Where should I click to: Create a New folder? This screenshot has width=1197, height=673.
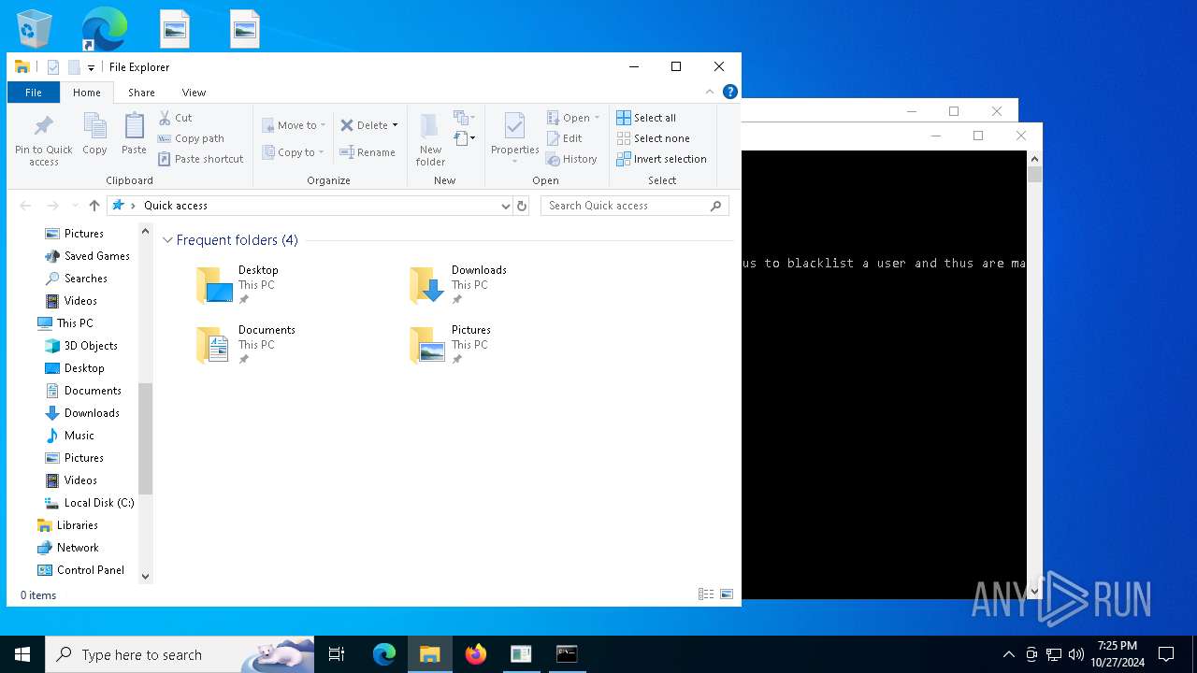[x=430, y=140]
